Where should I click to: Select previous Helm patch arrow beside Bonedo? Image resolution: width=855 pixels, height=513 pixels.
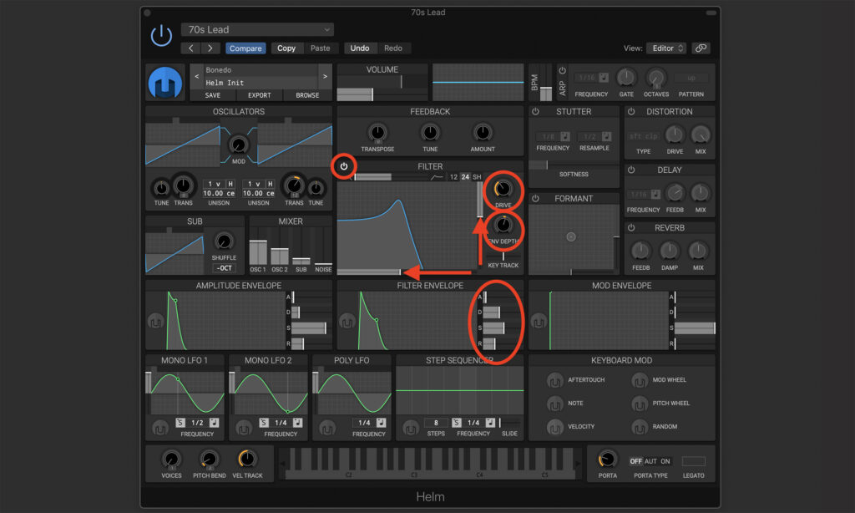pos(196,76)
